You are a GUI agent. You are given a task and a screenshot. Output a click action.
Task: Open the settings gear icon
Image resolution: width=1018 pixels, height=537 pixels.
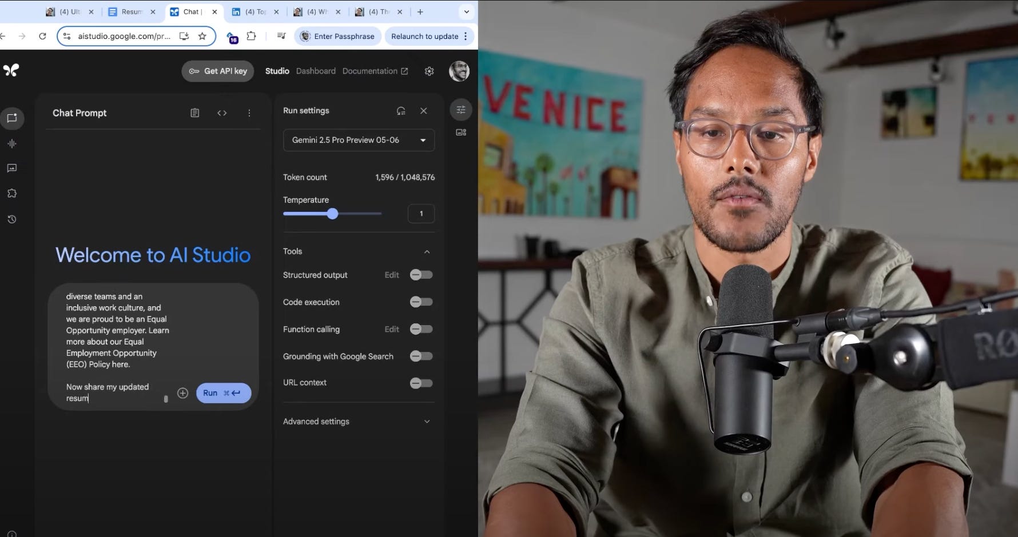tap(430, 71)
